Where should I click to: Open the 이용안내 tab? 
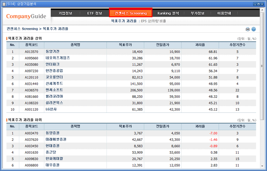pos(224,13)
